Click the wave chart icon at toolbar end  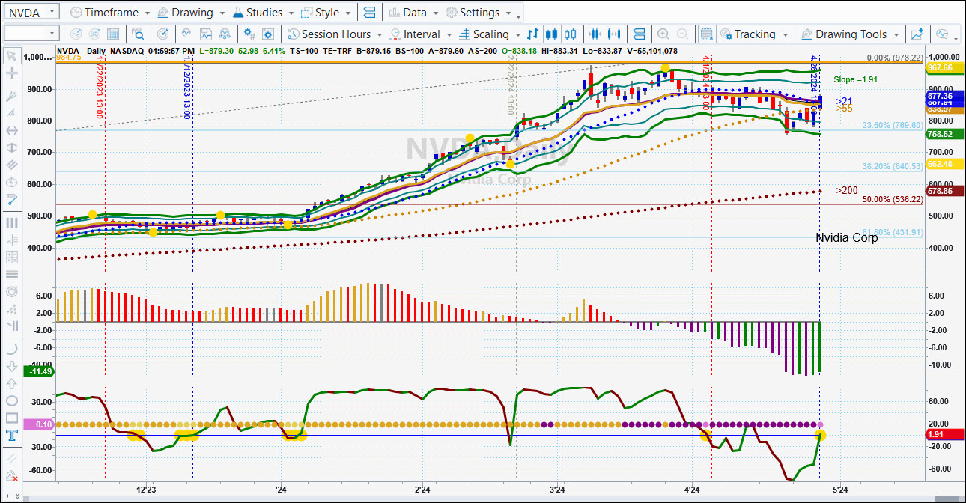(x=942, y=34)
